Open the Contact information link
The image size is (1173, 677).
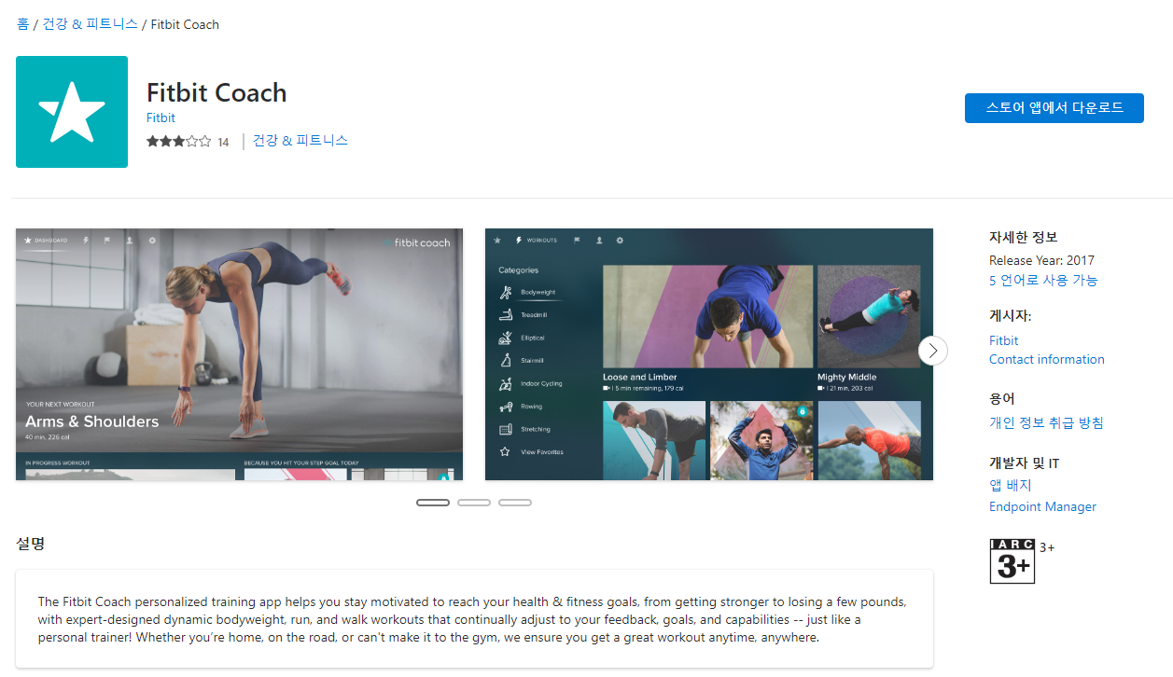(x=1046, y=359)
